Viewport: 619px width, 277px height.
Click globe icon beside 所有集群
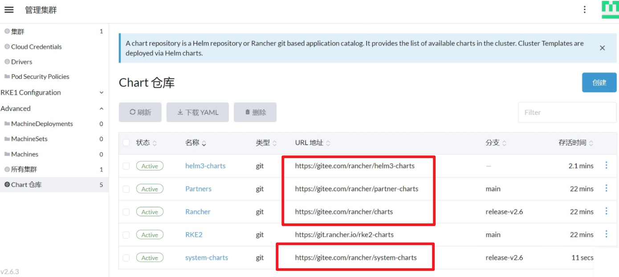point(7,169)
